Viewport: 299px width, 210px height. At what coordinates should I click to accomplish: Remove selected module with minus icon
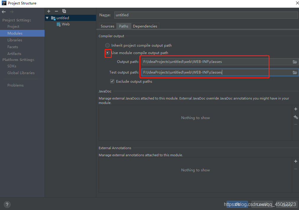[56, 11]
